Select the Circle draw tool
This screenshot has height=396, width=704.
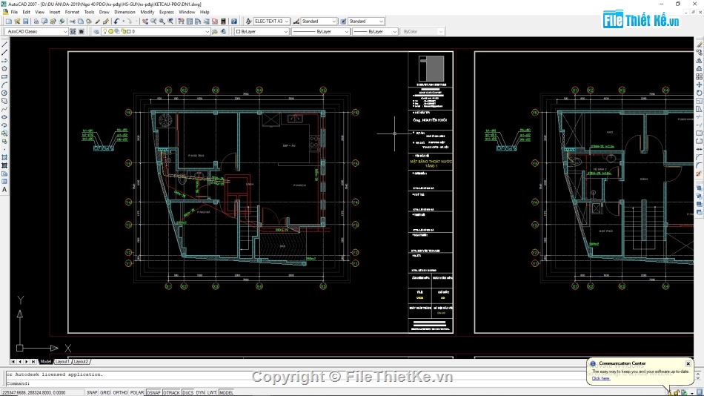point(4,93)
